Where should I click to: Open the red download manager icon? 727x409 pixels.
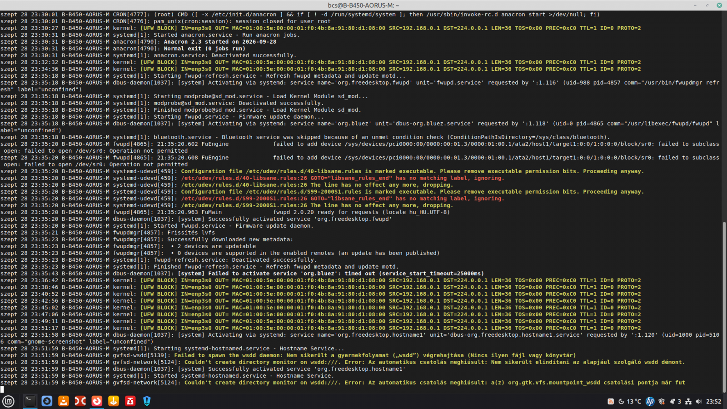click(130, 401)
